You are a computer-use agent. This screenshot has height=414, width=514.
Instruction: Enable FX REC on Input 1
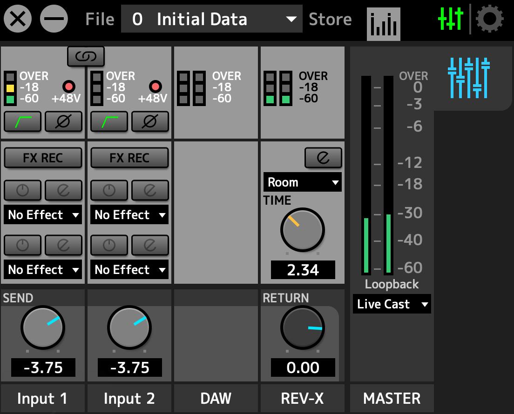tap(43, 158)
